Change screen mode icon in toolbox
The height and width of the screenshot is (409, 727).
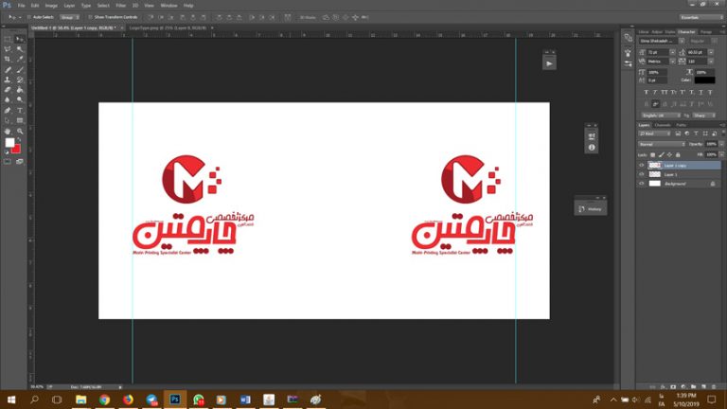tap(20, 162)
